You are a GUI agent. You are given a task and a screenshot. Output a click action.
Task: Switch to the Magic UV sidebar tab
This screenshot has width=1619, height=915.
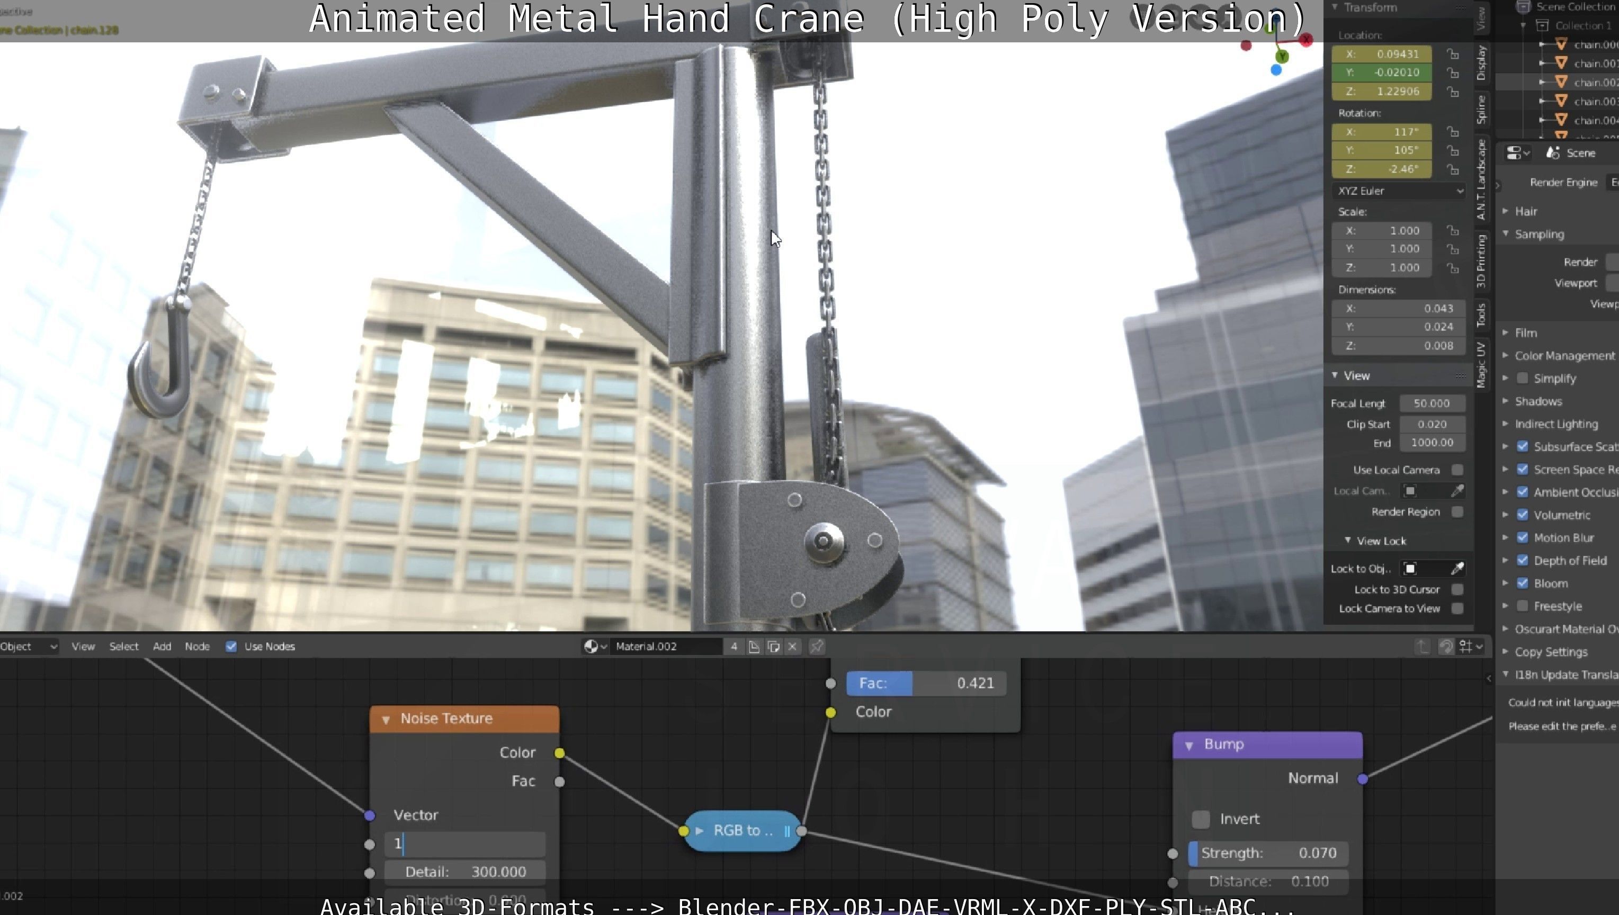1482,364
